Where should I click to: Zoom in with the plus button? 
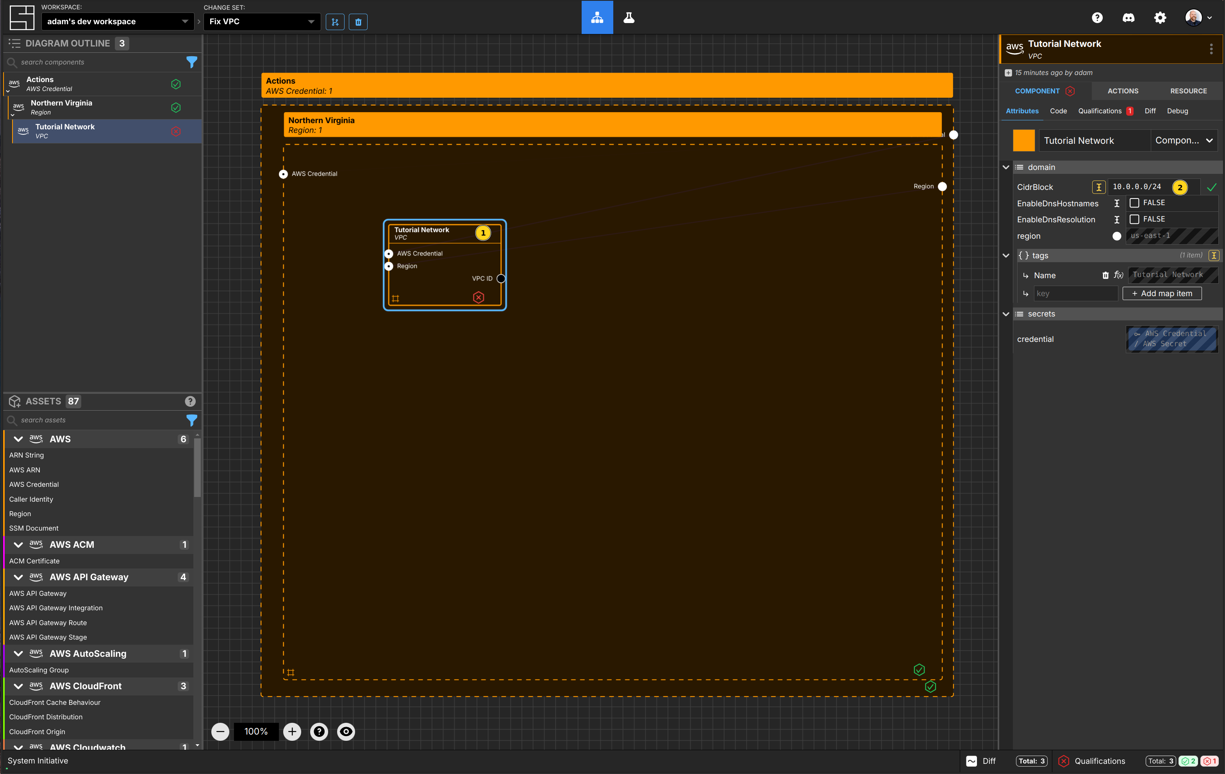[292, 732]
